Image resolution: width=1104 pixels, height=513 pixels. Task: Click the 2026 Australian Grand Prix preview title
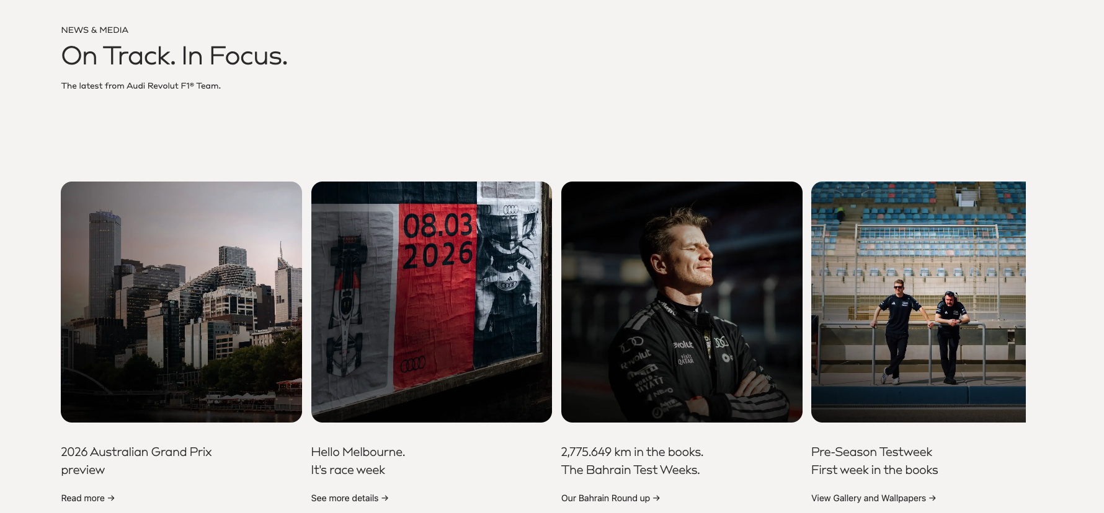pyautogui.click(x=136, y=461)
